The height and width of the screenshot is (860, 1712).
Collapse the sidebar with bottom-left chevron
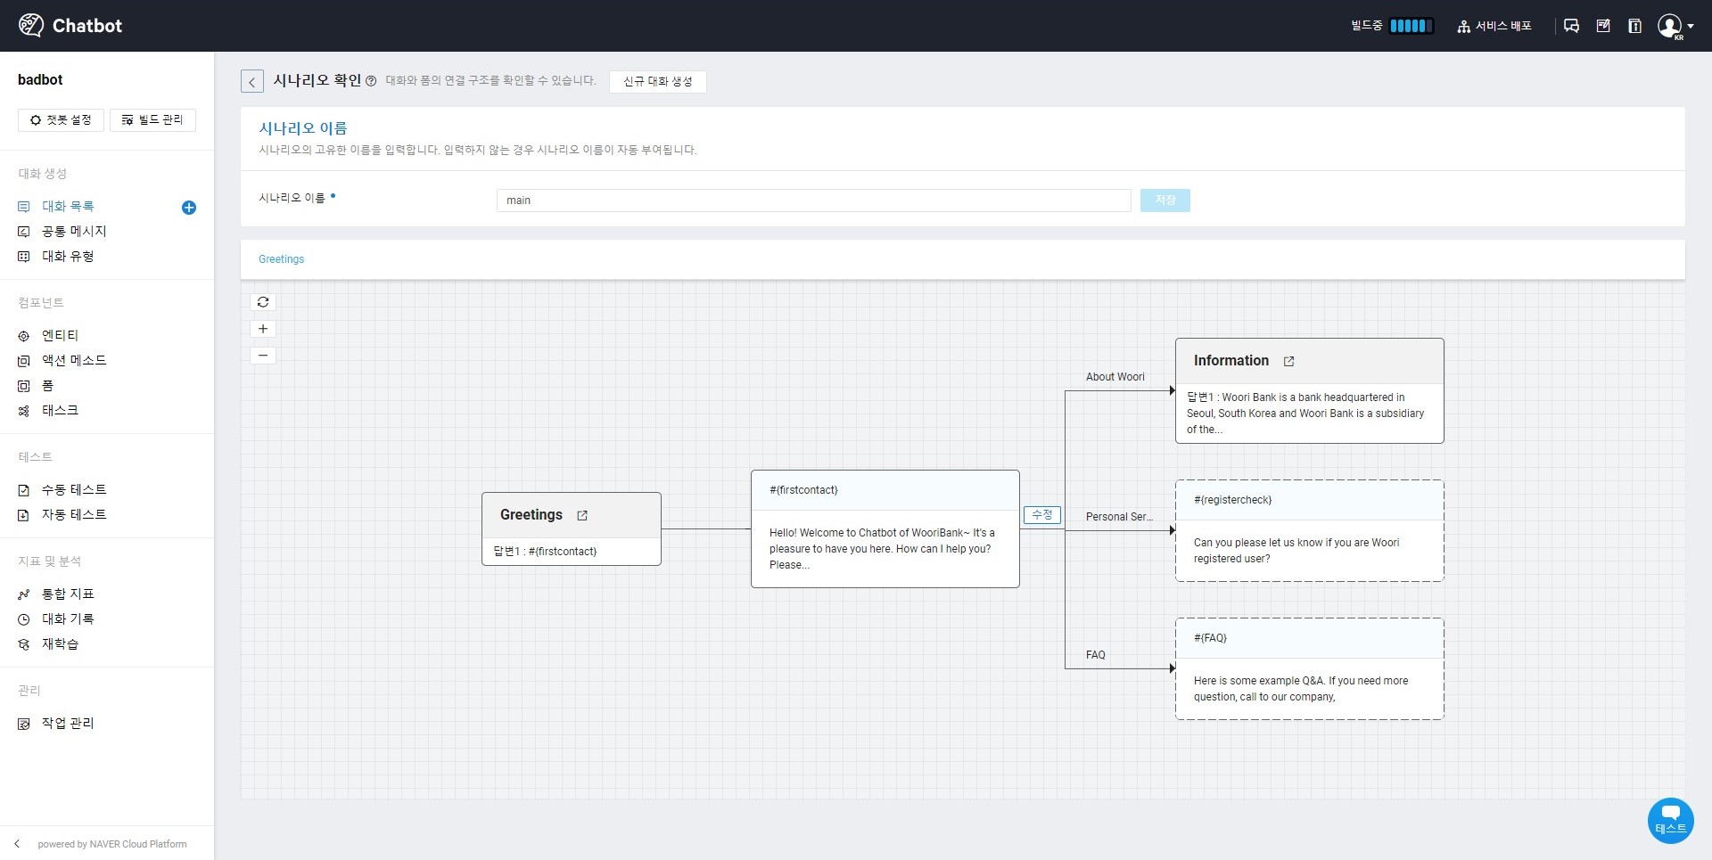click(x=17, y=843)
